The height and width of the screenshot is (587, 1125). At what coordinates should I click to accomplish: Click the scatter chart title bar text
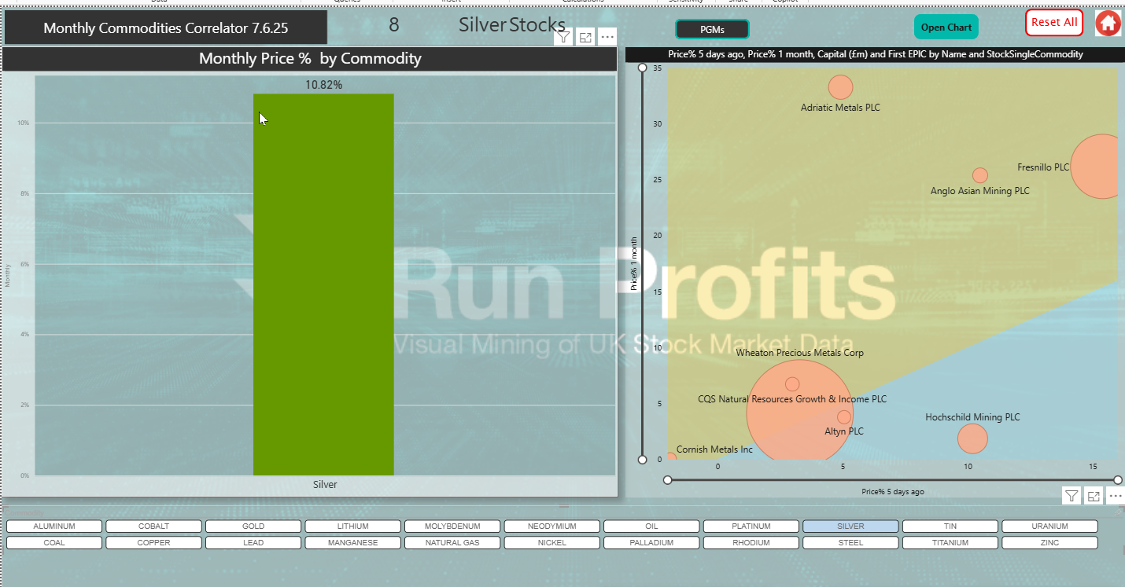pyautogui.click(x=876, y=54)
